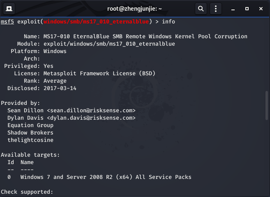This screenshot has height=197, width=270.
Task: Click the module path exploit/windows/smb line
Action: click(x=109, y=44)
